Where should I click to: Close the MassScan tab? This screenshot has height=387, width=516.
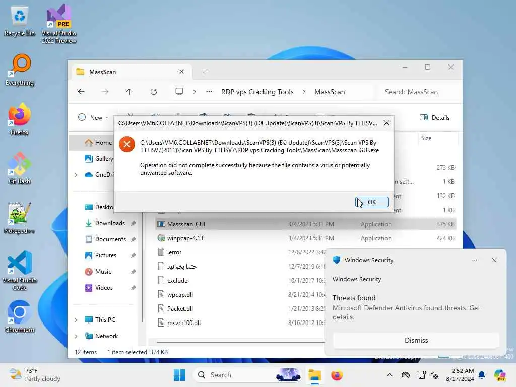click(x=181, y=72)
